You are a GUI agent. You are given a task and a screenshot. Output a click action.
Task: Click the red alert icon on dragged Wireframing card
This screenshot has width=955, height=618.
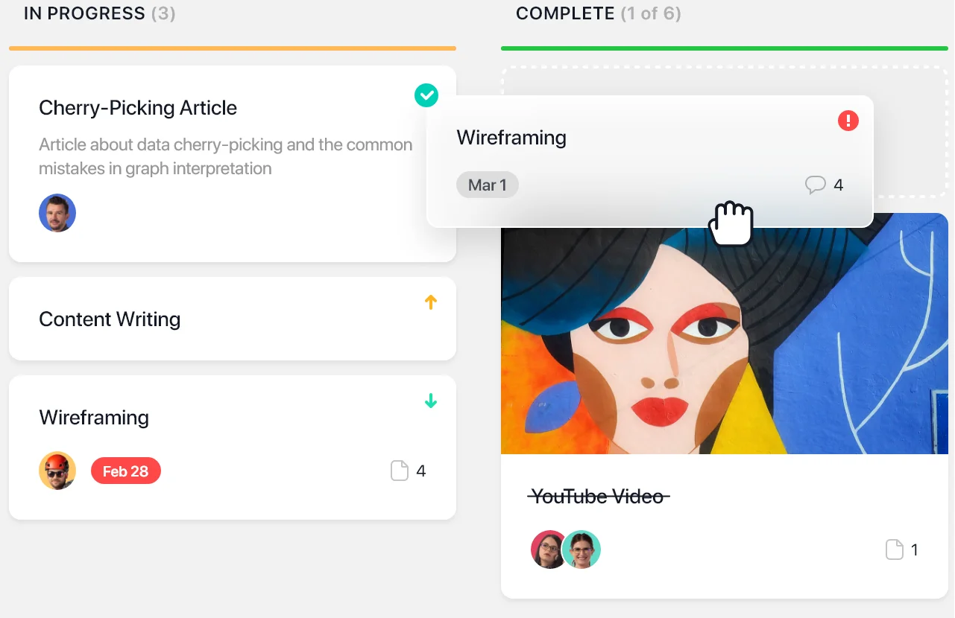(848, 121)
